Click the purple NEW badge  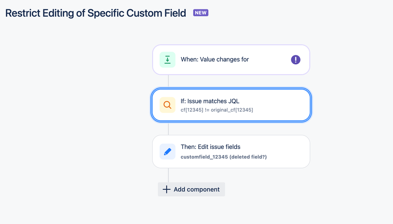tap(201, 13)
